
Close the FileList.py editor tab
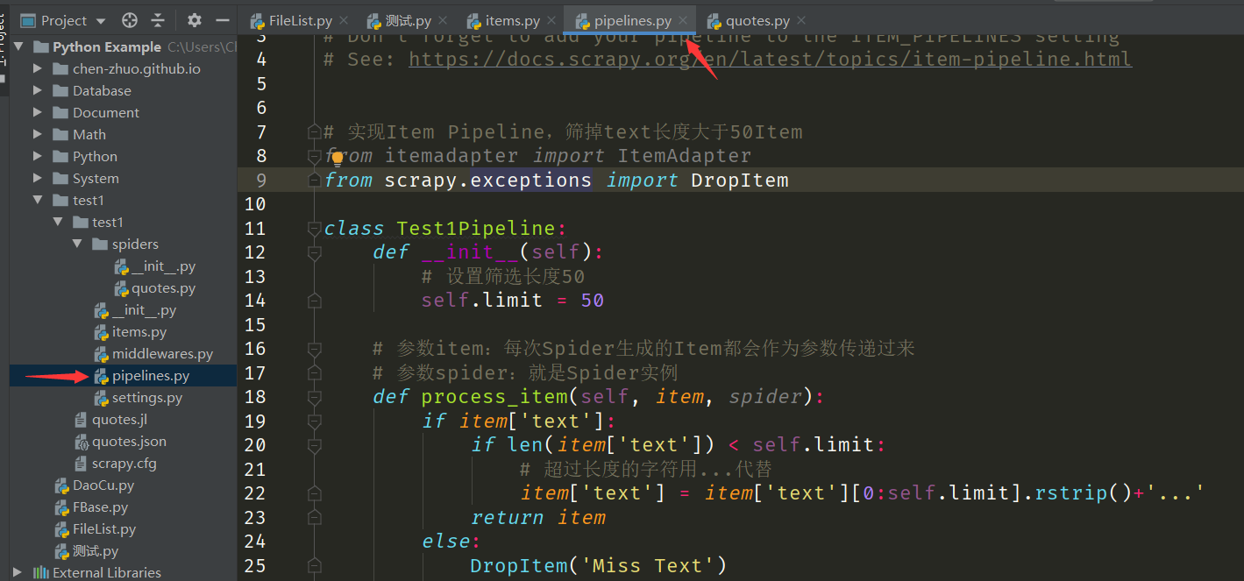(x=343, y=21)
